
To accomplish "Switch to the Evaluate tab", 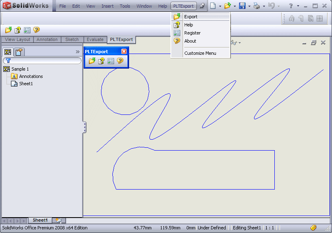I will click(x=95, y=40).
